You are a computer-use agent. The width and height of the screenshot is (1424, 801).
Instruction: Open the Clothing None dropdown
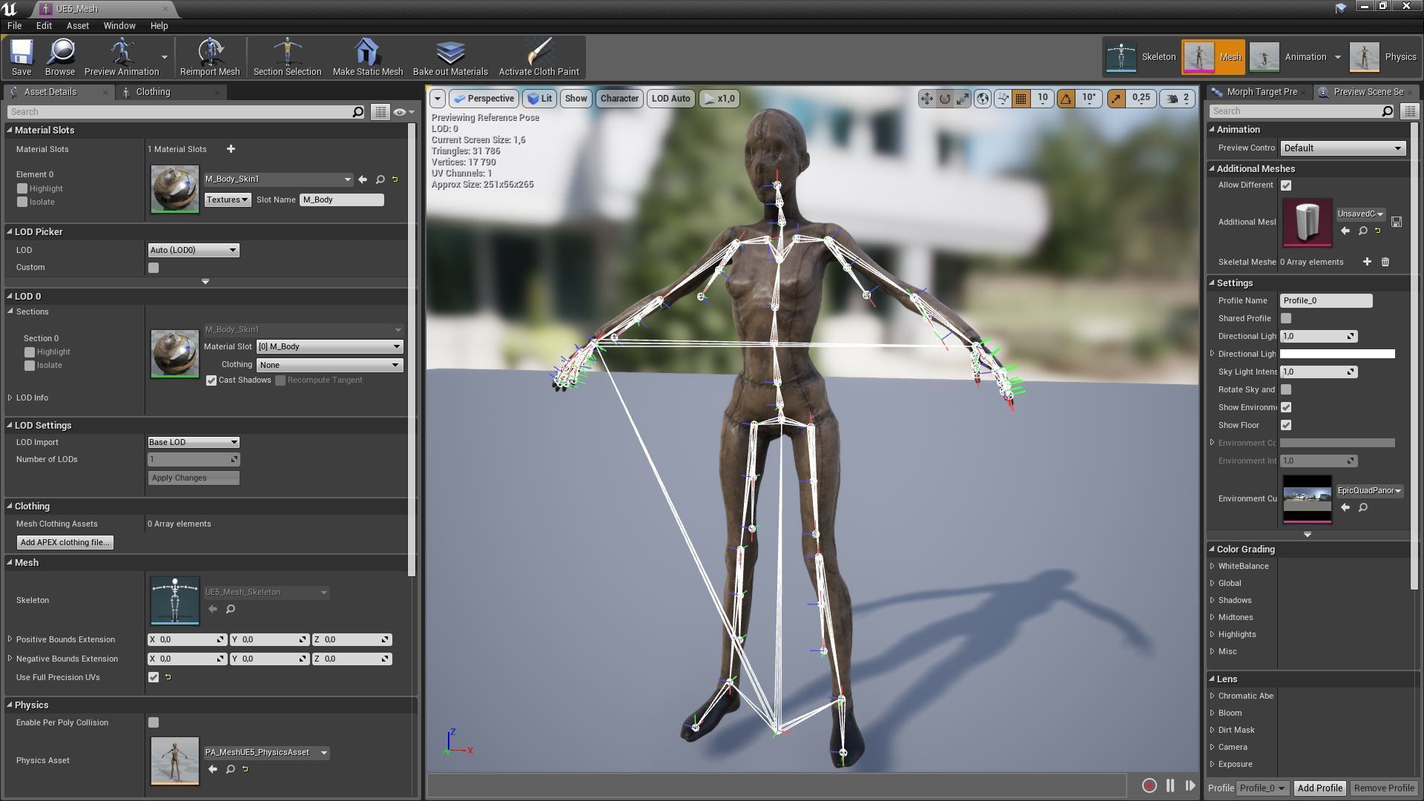click(329, 365)
